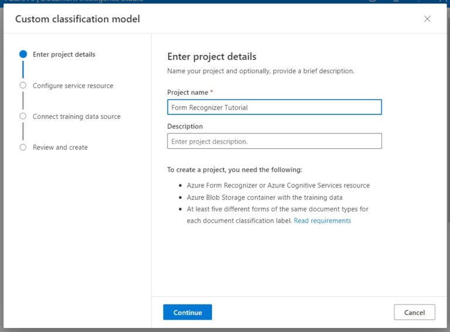Click the filled Enter project details step circle
450x332 pixels.
23,54
